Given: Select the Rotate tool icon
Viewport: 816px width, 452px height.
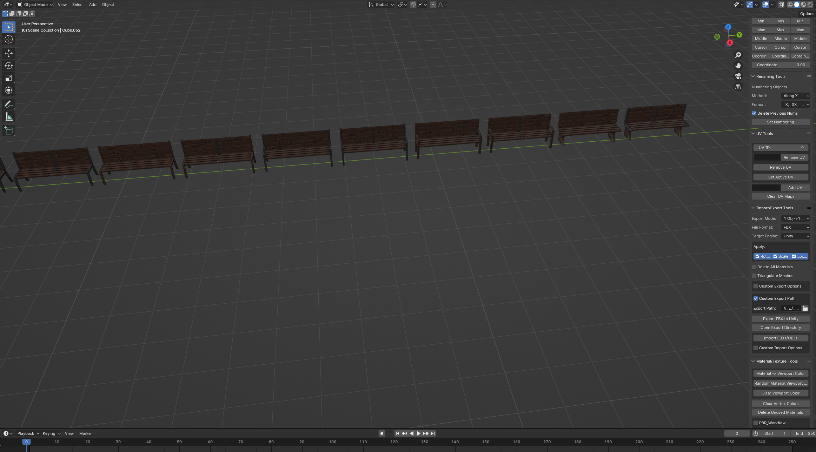Looking at the screenshot, I should (9, 66).
